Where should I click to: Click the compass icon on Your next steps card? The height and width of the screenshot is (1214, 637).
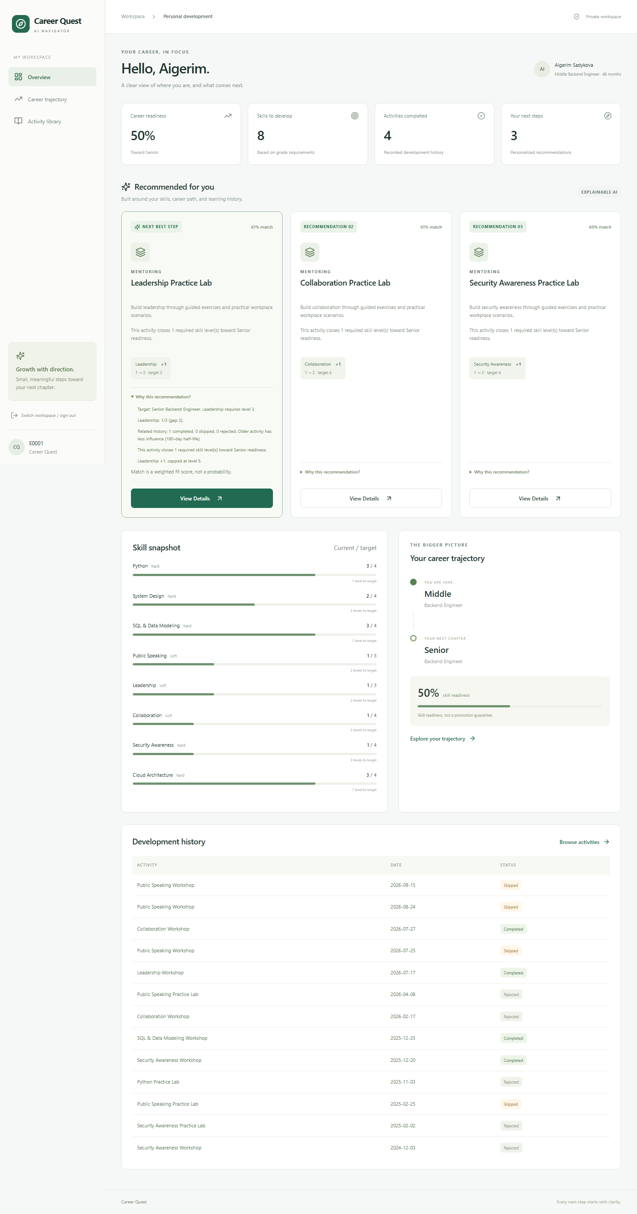pyautogui.click(x=608, y=116)
